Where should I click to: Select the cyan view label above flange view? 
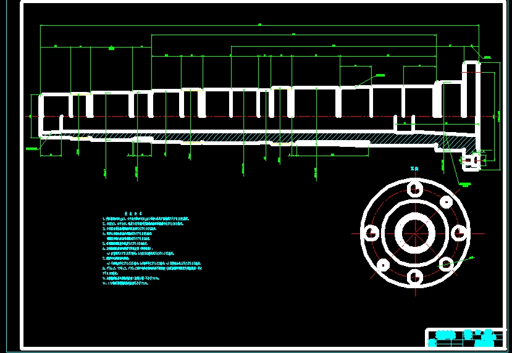(414, 169)
